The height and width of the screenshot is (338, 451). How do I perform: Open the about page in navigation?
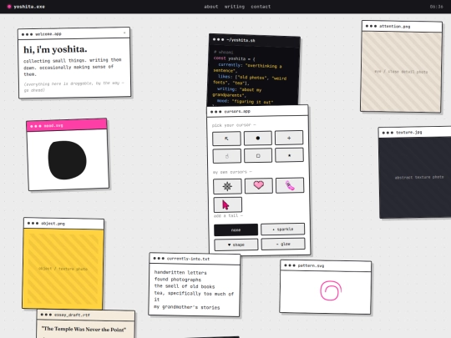[211, 7]
